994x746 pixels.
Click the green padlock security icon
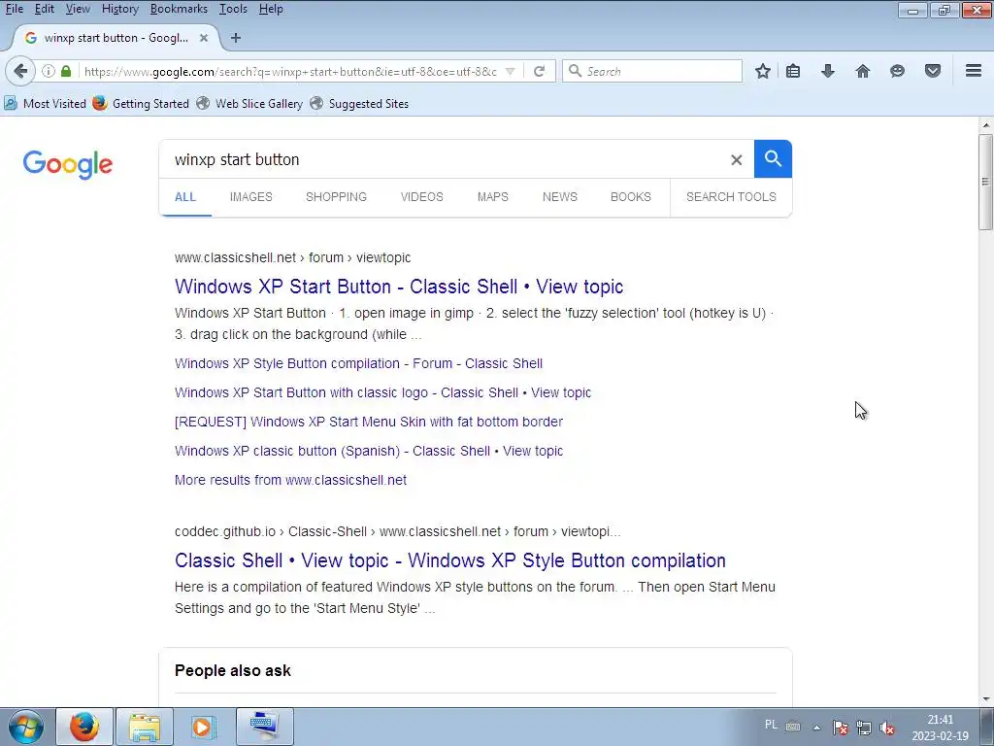point(66,71)
